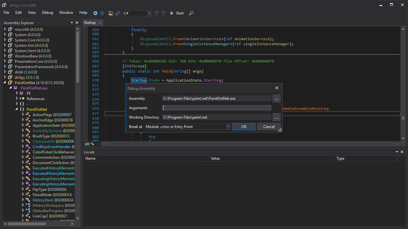Screen dimensions: 408x229
Task: Expand the WindowsBase assembly node
Action: [5, 56]
